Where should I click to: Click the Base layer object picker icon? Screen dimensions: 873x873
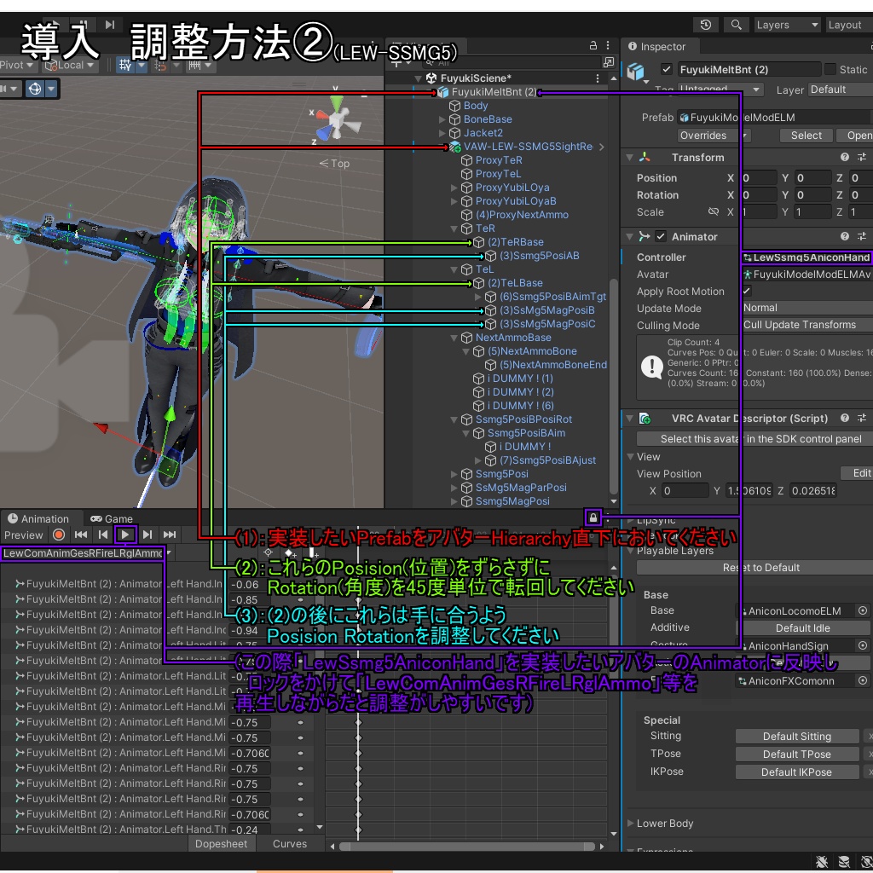coord(863,610)
